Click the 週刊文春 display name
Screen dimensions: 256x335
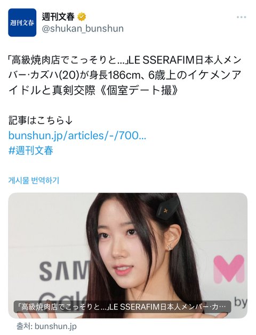click(x=58, y=17)
